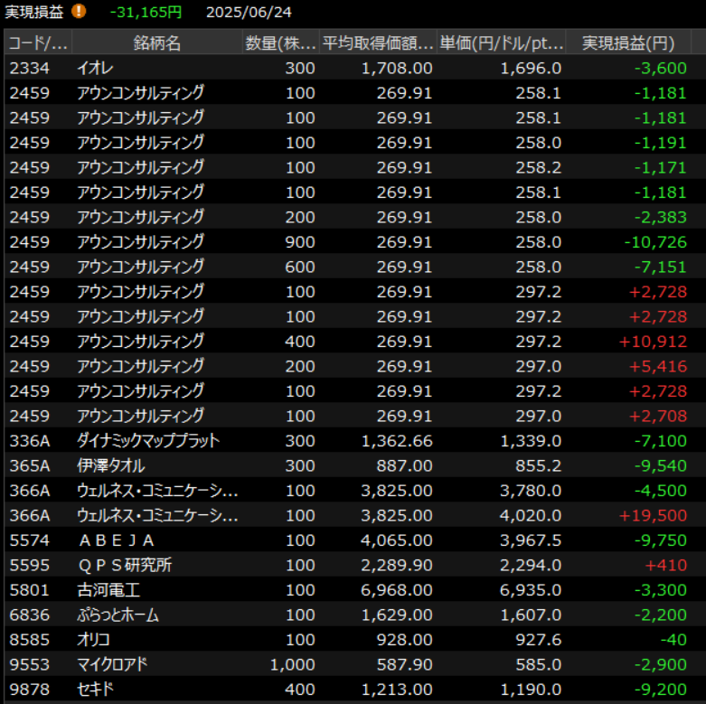Click the quantity 1,000 cell

[293, 664]
